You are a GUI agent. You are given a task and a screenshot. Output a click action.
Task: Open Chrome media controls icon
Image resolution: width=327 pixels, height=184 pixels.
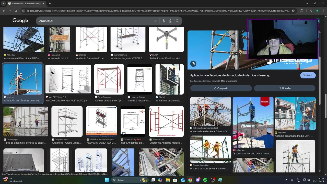(311, 11)
